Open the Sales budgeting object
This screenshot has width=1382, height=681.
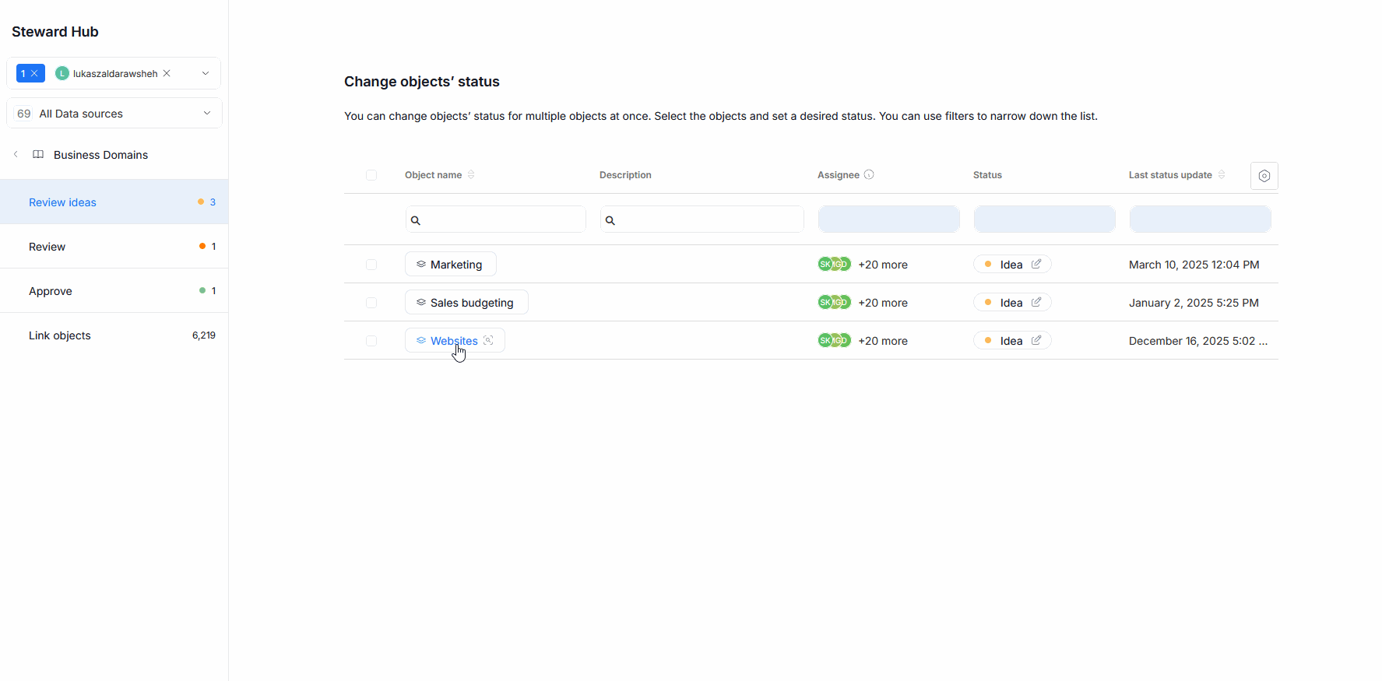pyautogui.click(x=471, y=303)
